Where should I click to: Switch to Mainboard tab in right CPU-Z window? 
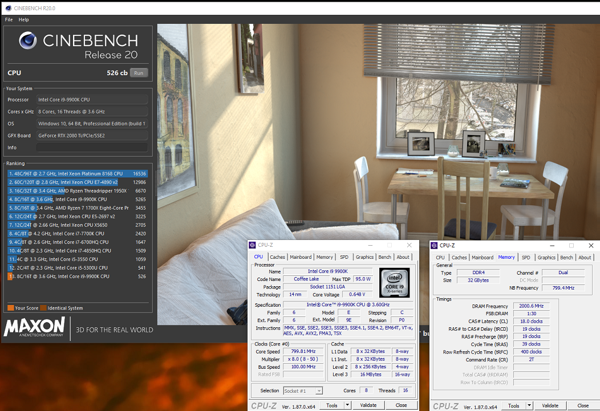point(483,258)
